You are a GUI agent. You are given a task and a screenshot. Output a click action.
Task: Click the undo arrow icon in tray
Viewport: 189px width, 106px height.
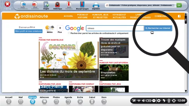tap(164, 100)
